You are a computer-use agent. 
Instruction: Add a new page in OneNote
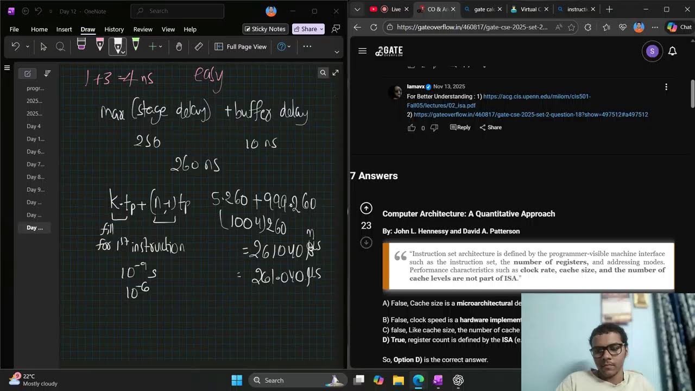click(28, 73)
